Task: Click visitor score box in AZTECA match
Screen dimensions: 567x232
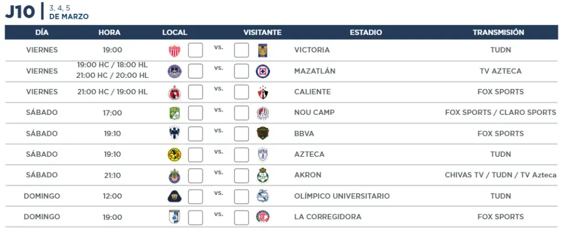Action: (x=241, y=155)
